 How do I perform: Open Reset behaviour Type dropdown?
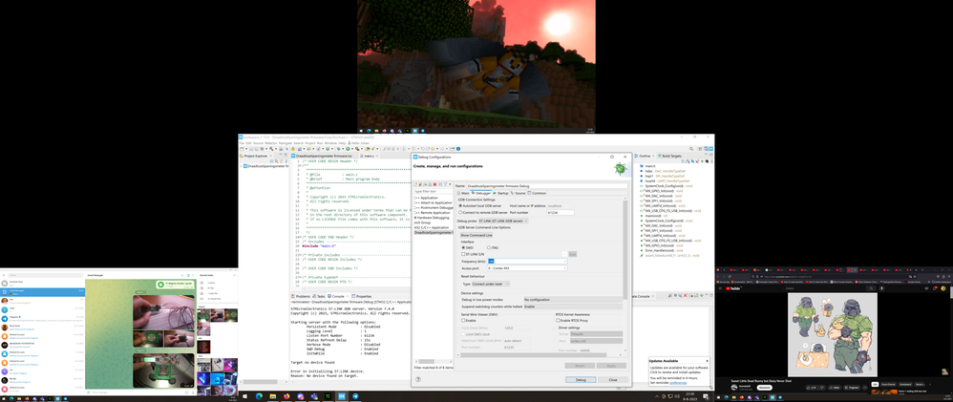point(491,284)
